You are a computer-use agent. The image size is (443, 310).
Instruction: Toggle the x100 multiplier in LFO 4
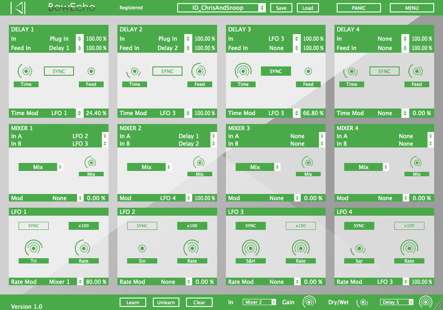(x=409, y=226)
